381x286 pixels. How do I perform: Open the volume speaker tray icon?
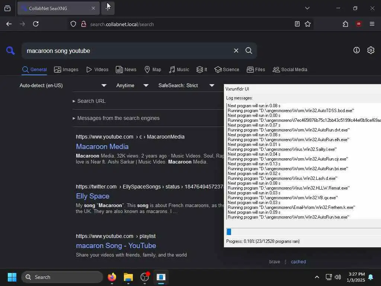coord(338,277)
